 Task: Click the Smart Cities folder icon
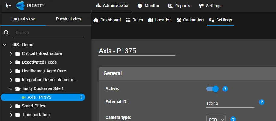click(x=18, y=106)
